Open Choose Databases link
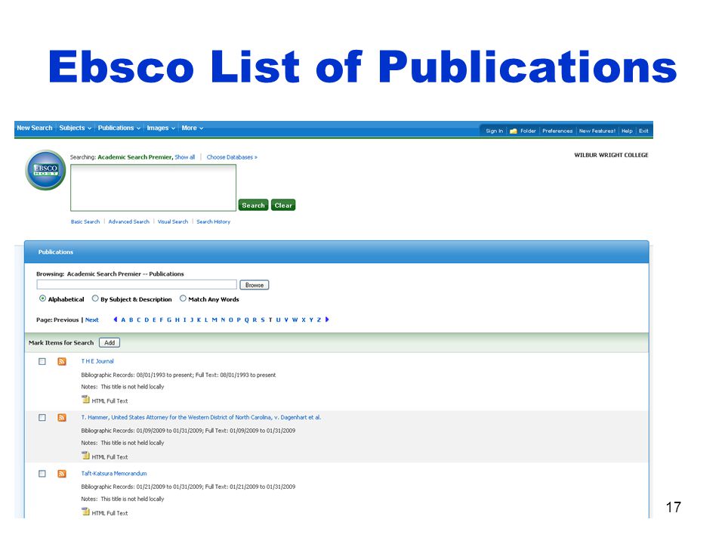 click(x=232, y=157)
